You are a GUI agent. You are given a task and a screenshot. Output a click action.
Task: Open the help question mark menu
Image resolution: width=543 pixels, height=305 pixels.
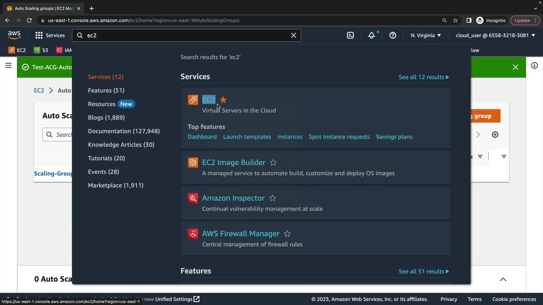[x=393, y=35]
